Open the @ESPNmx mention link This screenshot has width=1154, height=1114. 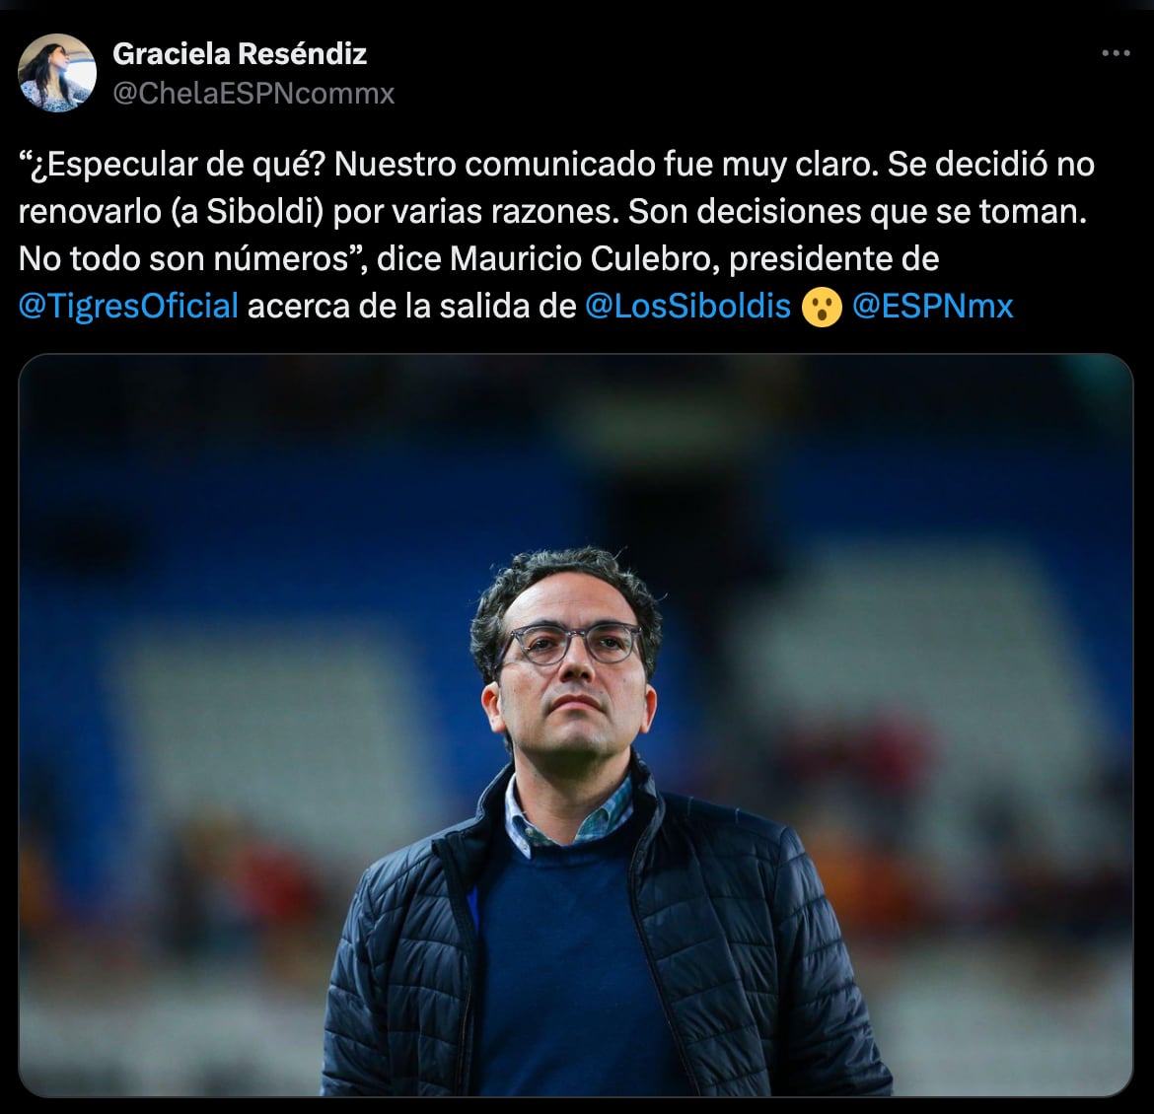(932, 306)
